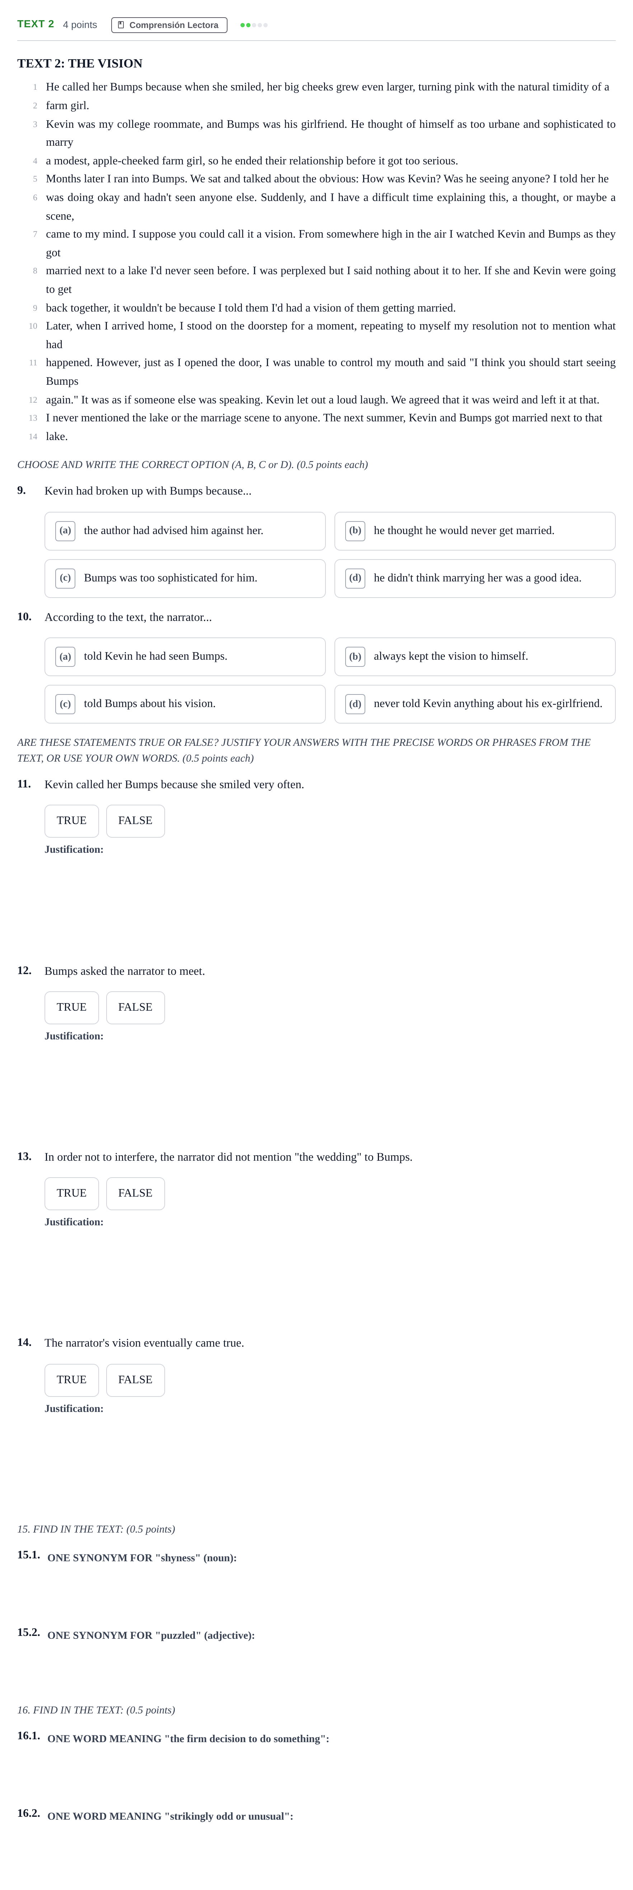Select option (a) for question 9
This screenshot has width=633, height=1890.
coord(185,531)
